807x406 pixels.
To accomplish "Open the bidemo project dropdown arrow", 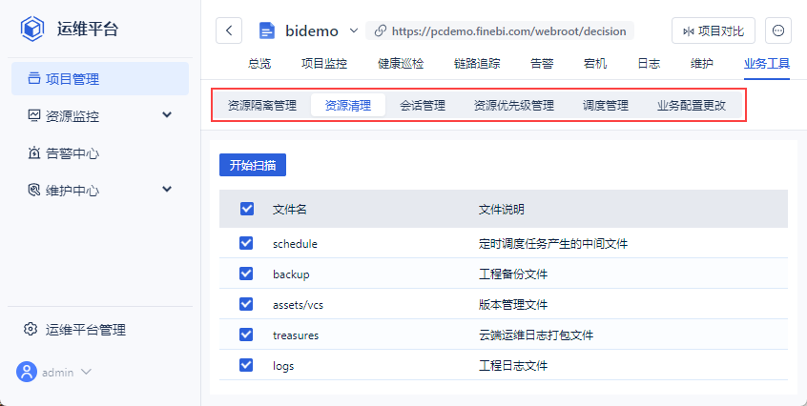I will (x=353, y=30).
